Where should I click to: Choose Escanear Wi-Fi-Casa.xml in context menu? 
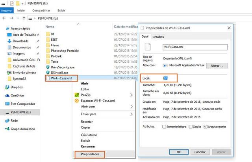[98, 101]
